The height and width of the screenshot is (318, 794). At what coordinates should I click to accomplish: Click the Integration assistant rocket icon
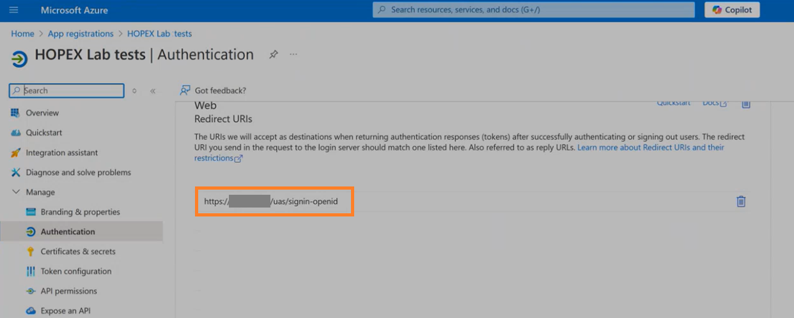coord(16,153)
